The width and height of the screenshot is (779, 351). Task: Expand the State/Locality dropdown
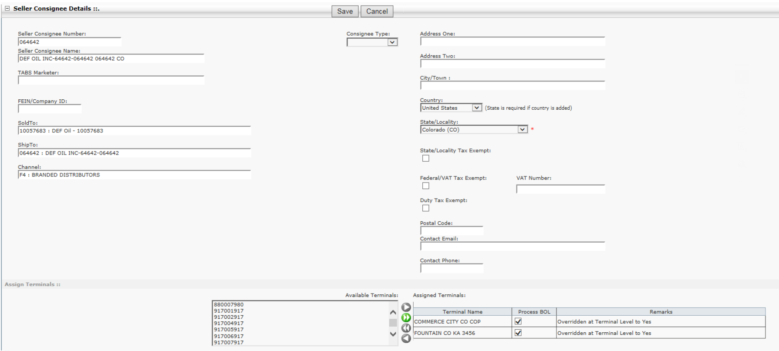tap(522, 130)
